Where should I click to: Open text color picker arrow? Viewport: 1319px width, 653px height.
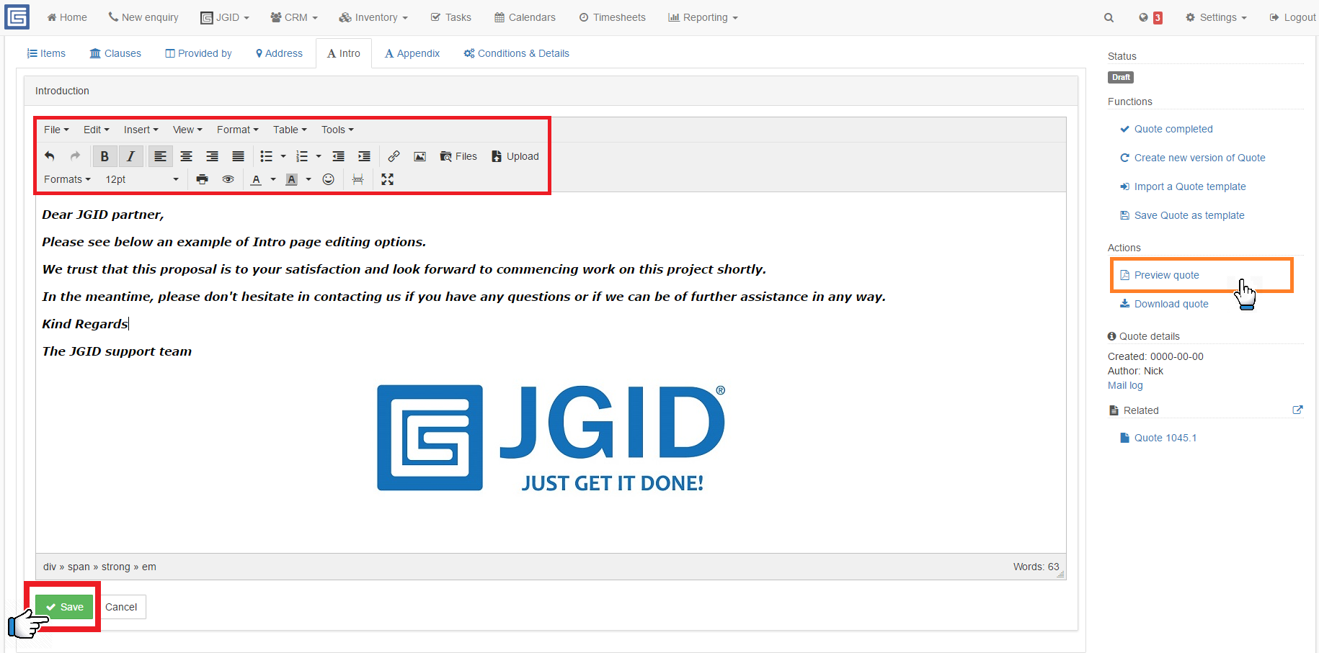(273, 179)
